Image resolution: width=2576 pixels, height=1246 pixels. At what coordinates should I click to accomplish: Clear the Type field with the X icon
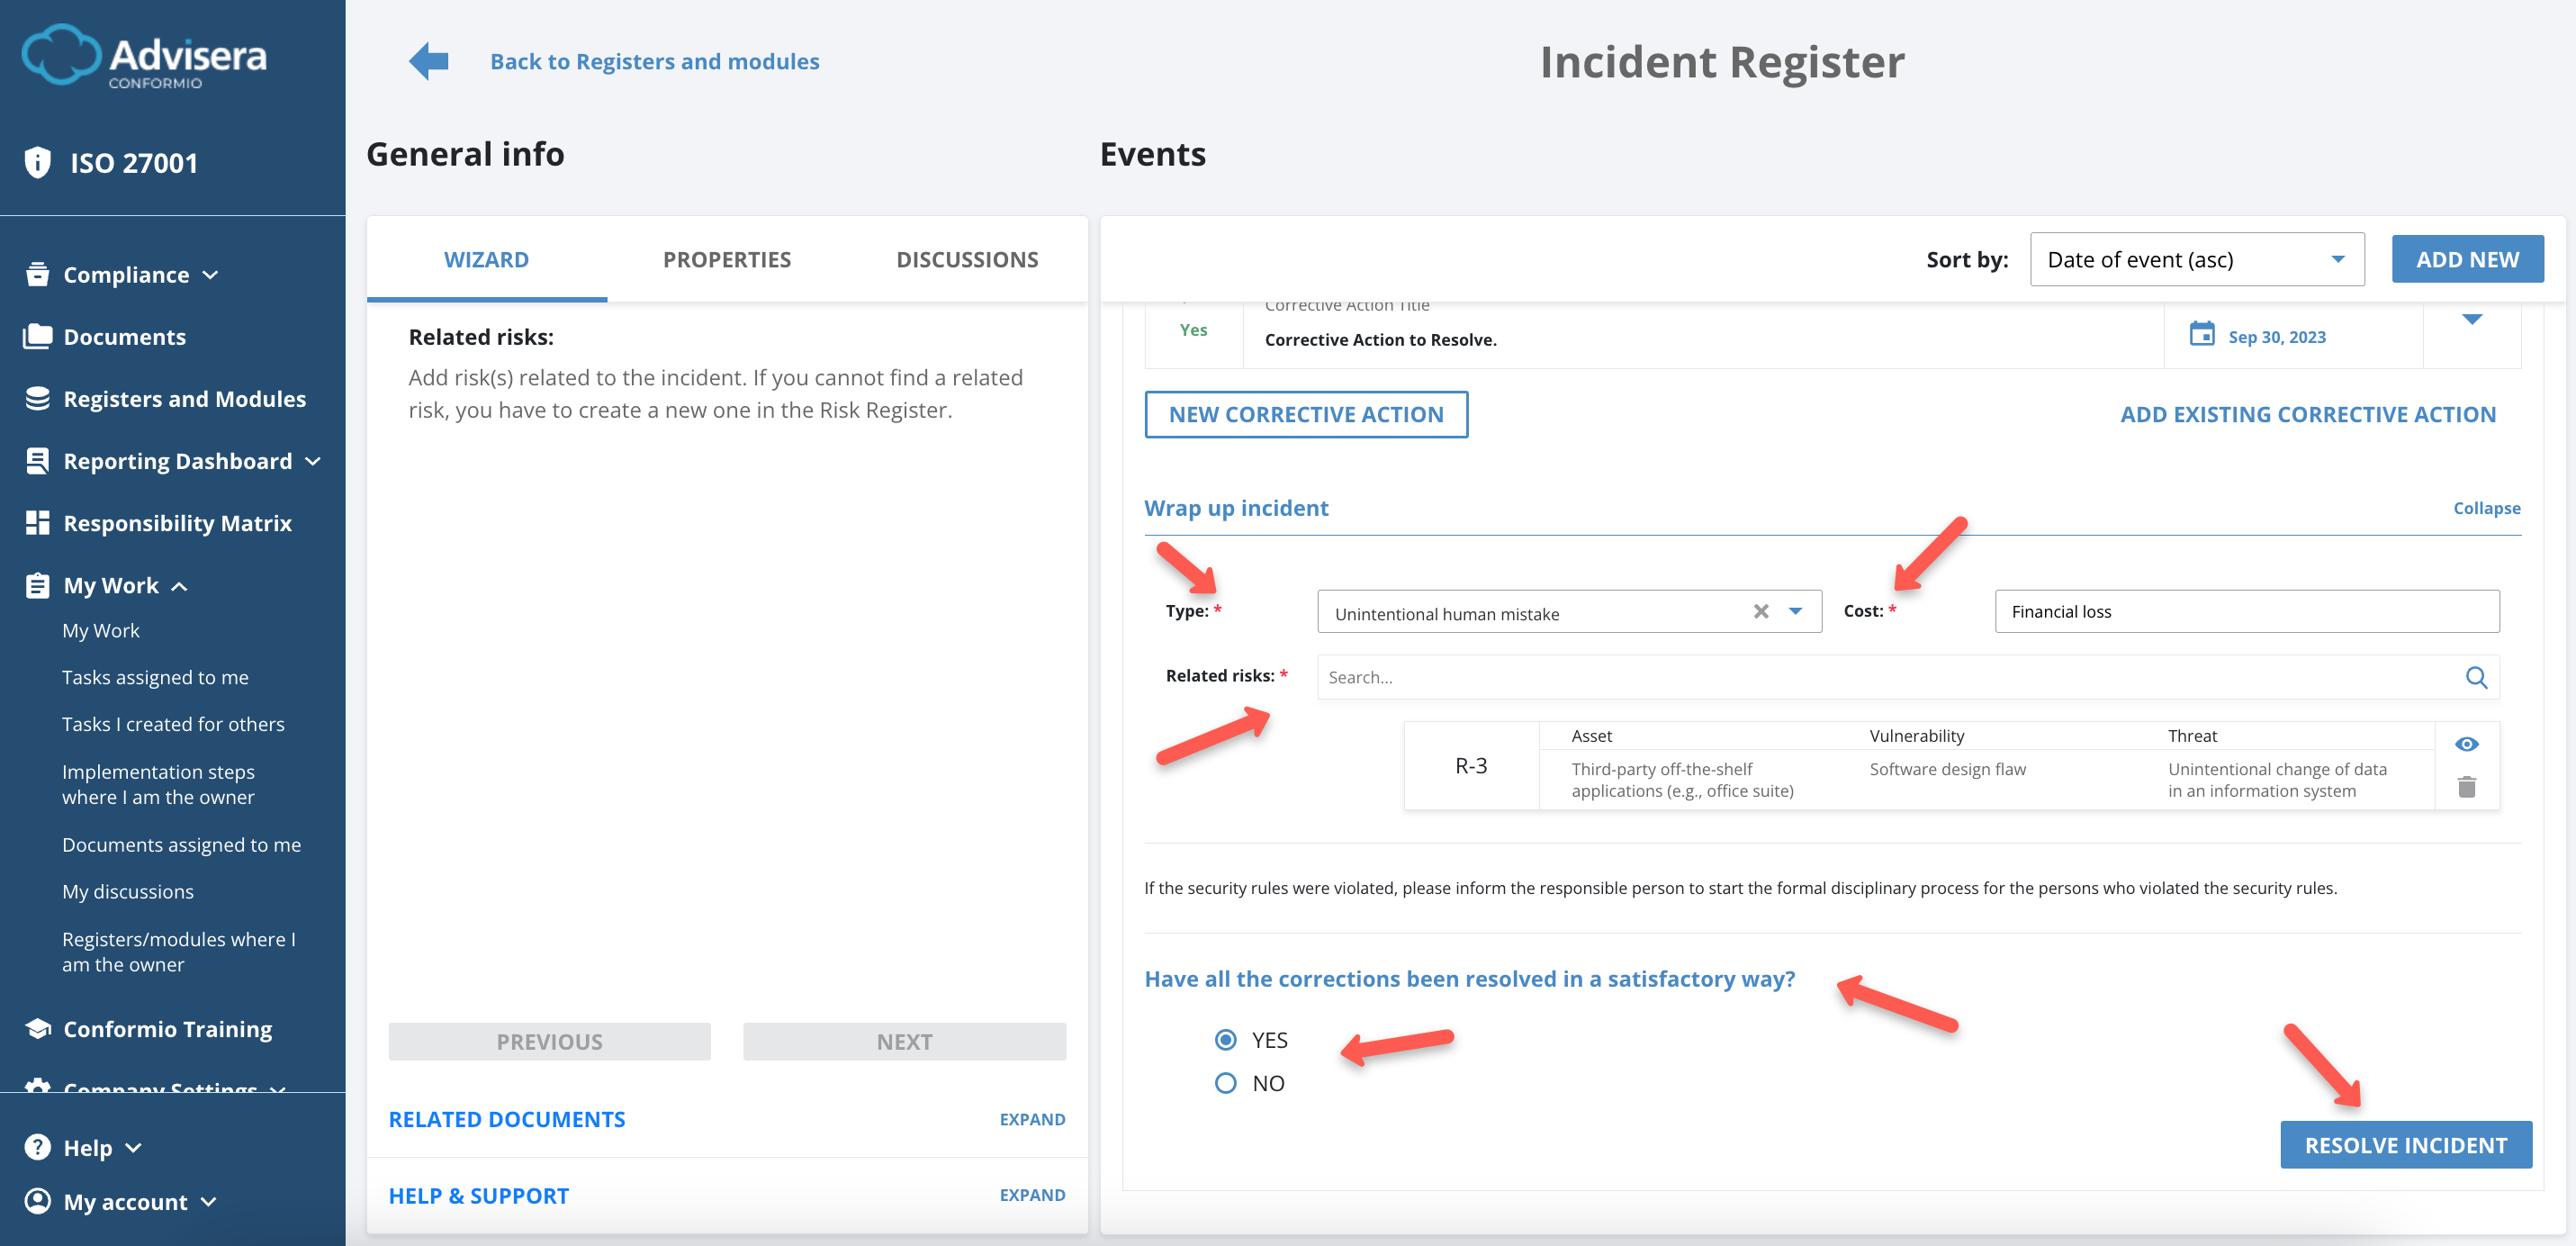[1761, 611]
